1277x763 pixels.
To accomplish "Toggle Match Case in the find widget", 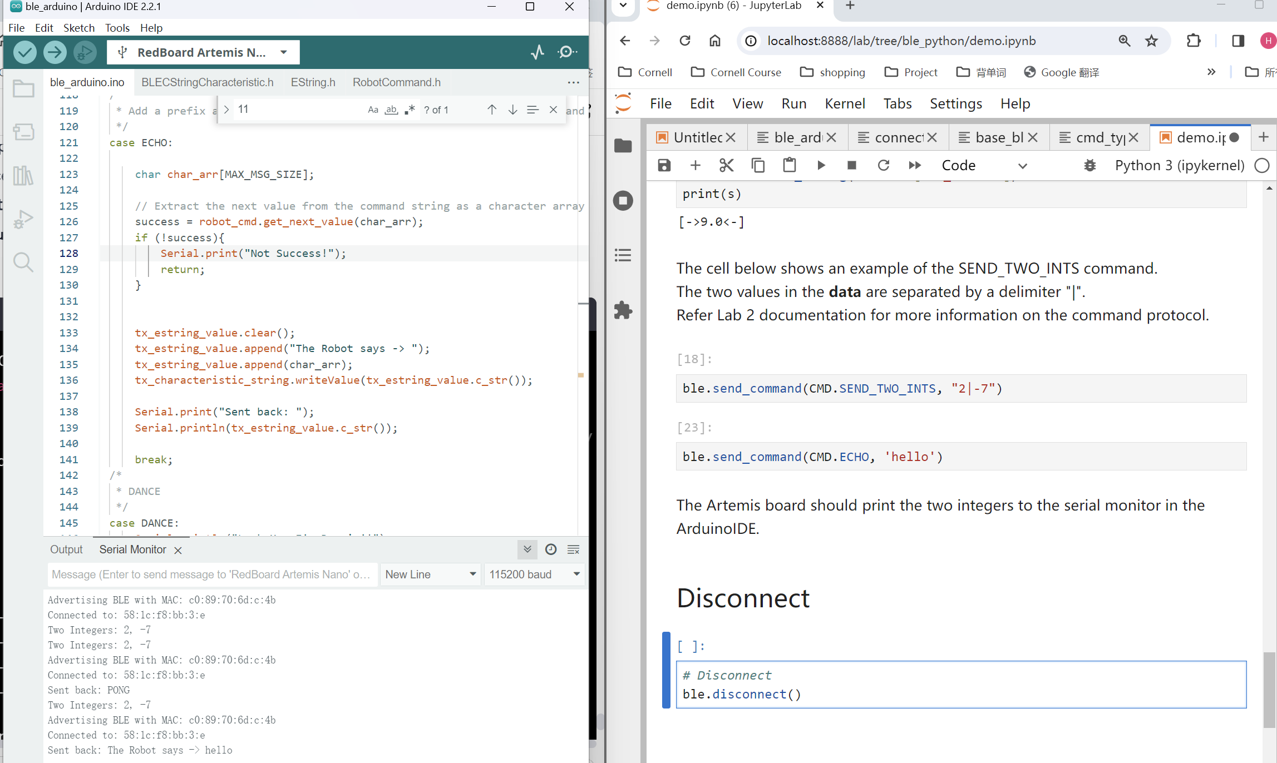I will [x=373, y=110].
